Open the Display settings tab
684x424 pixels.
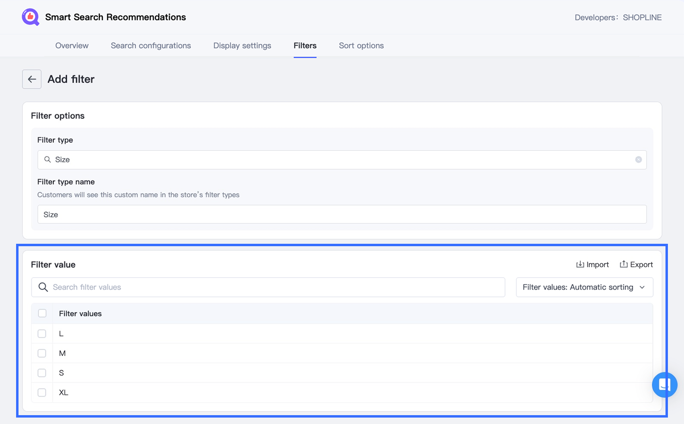click(242, 45)
